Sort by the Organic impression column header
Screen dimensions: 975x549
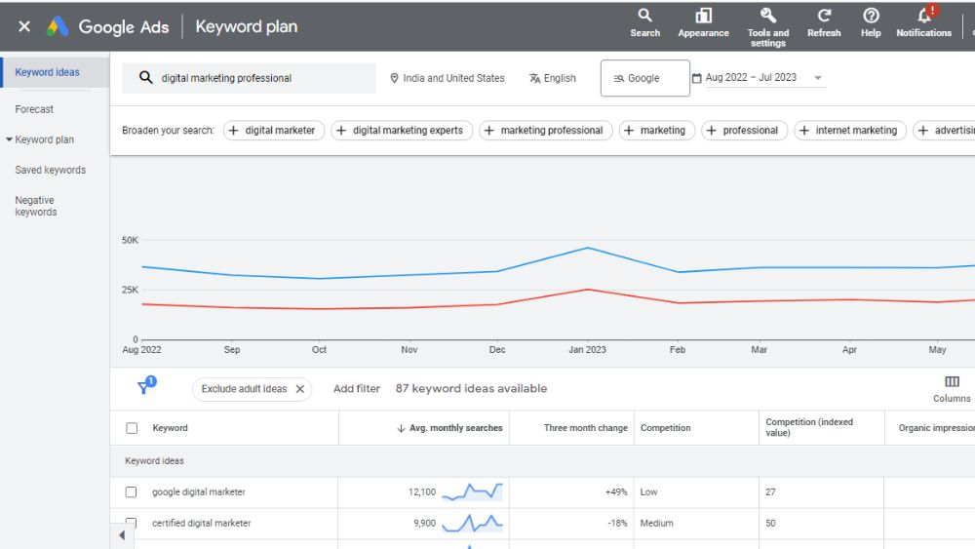(x=936, y=428)
